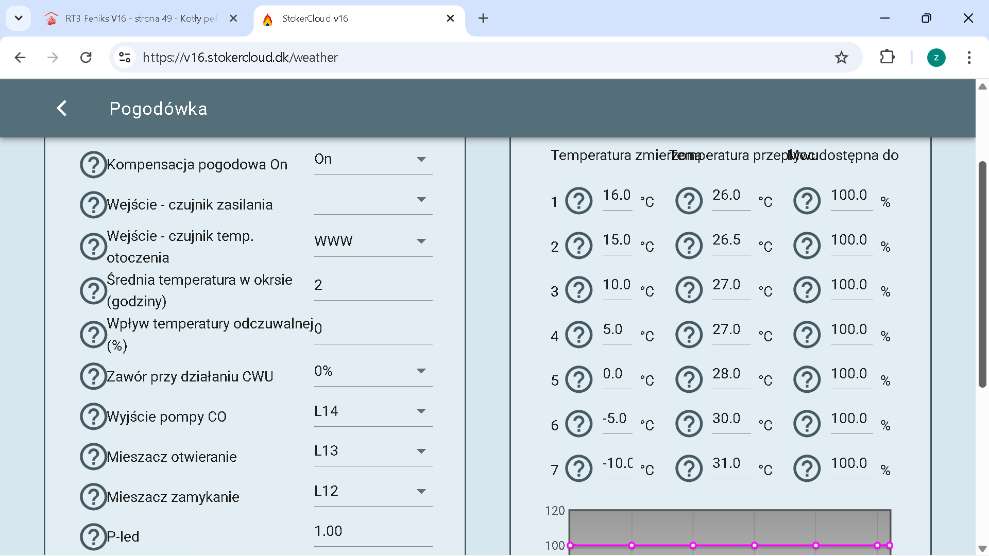Click help icon for row 4 flow temperature
The width and height of the screenshot is (989, 556).
click(x=689, y=335)
